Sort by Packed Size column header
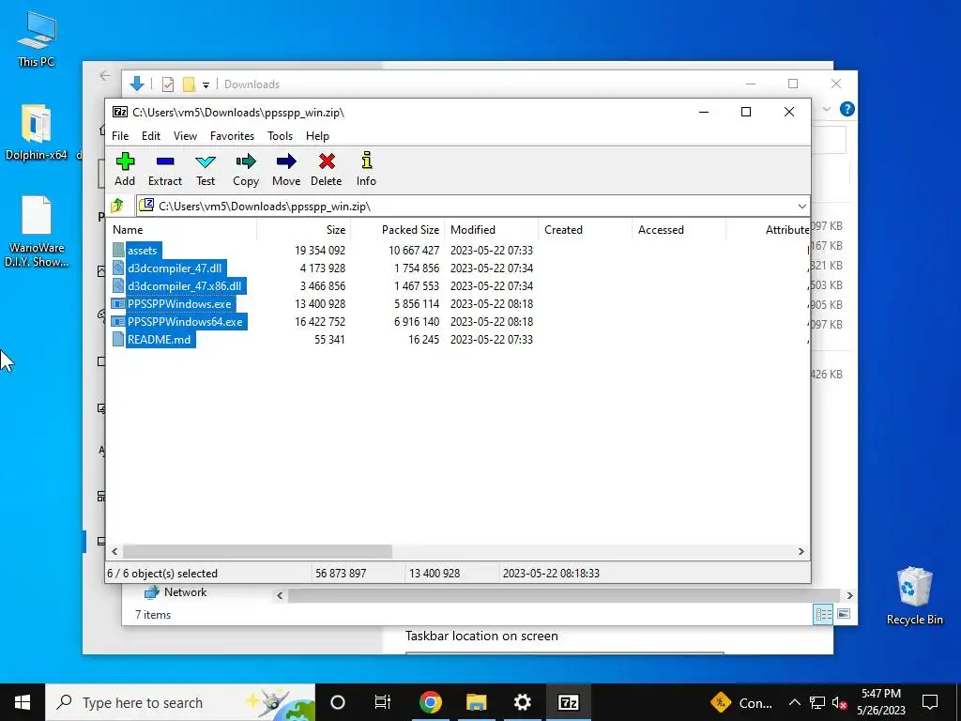The width and height of the screenshot is (961, 721). [x=398, y=230]
